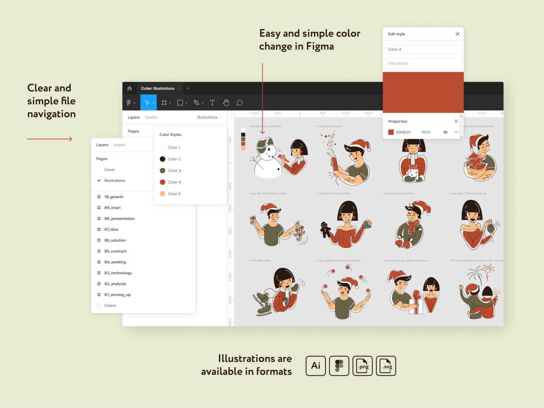Select the Pen tool
This screenshot has width=544, height=408.
click(197, 103)
